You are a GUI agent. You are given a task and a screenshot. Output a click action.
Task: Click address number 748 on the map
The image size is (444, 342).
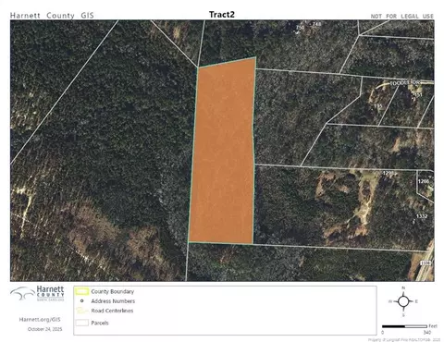(316, 24)
